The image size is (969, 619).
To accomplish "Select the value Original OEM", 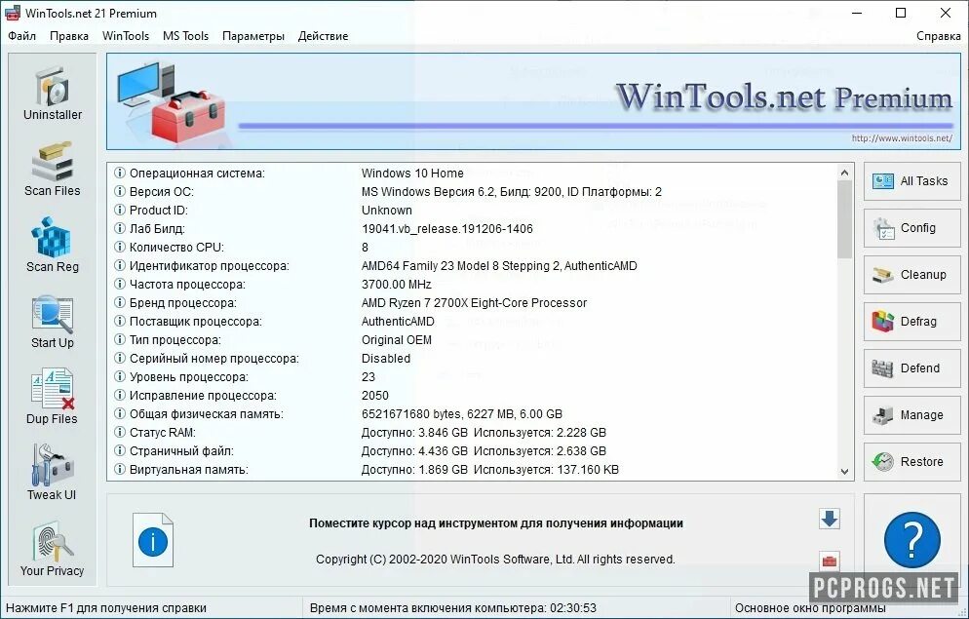I will [396, 340].
